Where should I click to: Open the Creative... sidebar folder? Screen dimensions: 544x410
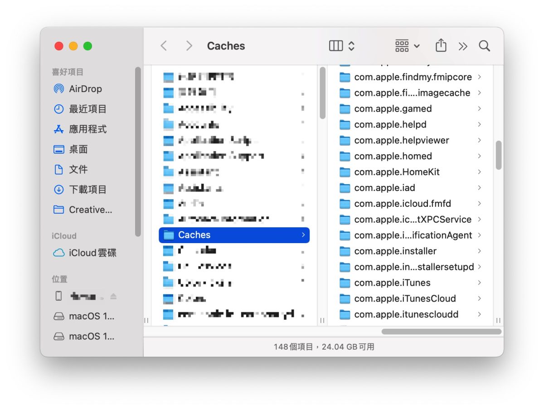point(83,210)
